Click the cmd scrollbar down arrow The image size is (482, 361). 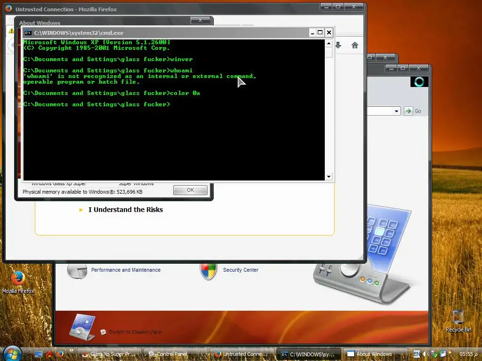(329, 177)
